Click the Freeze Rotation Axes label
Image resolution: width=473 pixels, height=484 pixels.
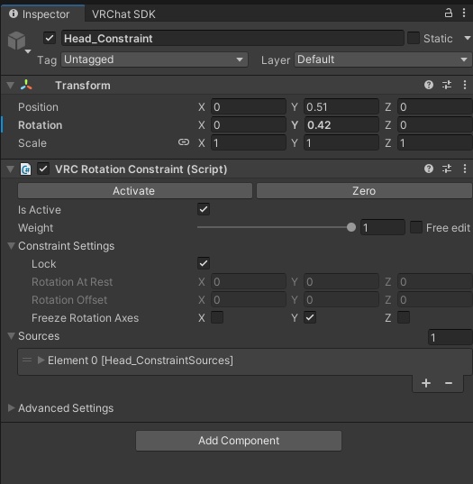[x=86, y=317]
